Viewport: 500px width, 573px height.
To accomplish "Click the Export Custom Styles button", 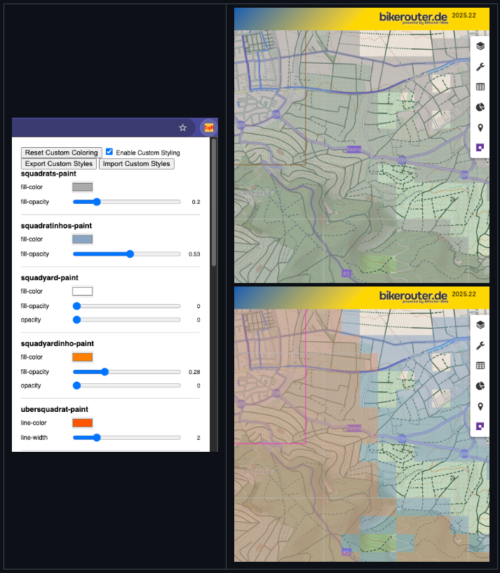I will (x=59, y=164).
